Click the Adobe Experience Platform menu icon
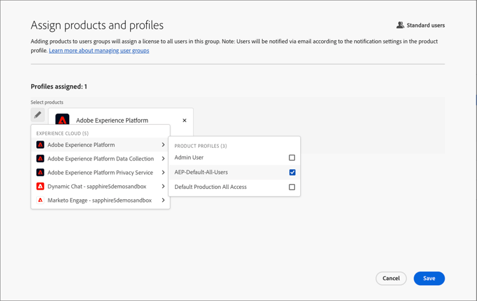477x301 pixels. pyautogui.click(x=40, y=145)
